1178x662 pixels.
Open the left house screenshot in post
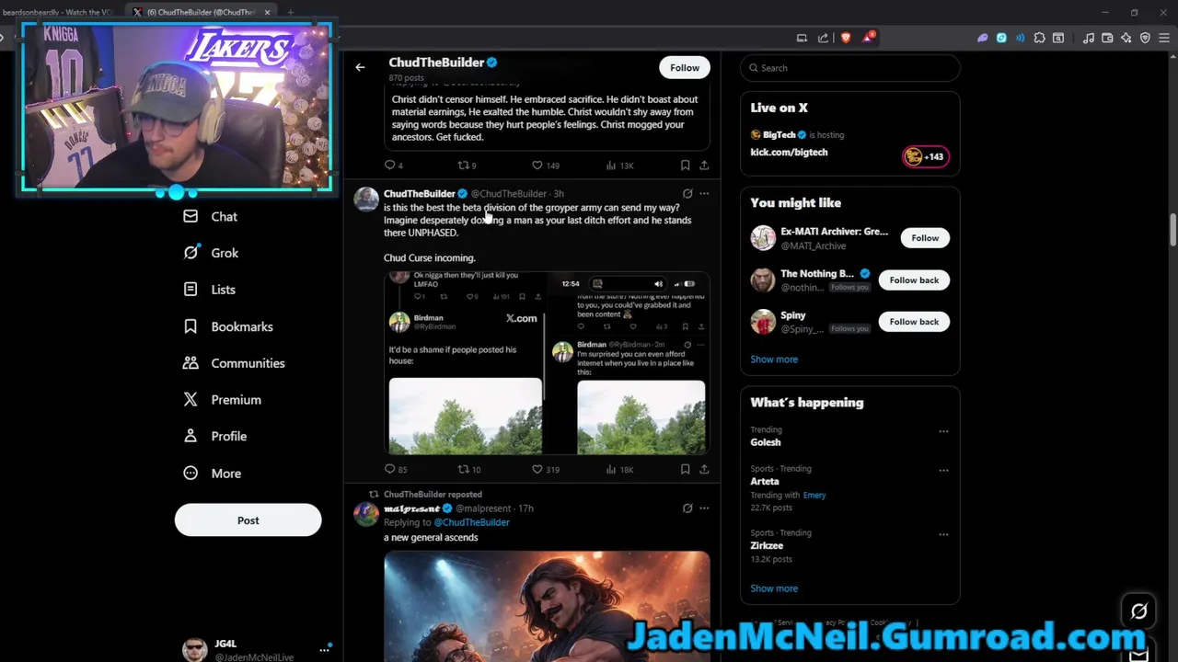(465, 363)
